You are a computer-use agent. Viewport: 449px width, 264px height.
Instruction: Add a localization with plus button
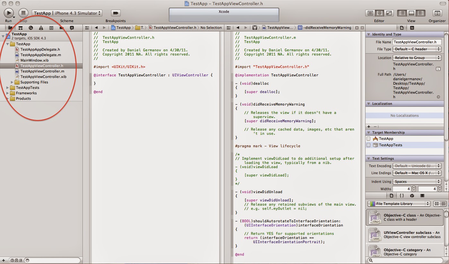pos(369,127)
